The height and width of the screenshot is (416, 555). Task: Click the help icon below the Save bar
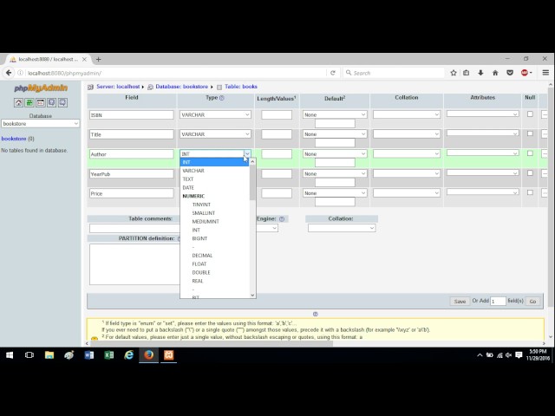[x=316, y=314]
